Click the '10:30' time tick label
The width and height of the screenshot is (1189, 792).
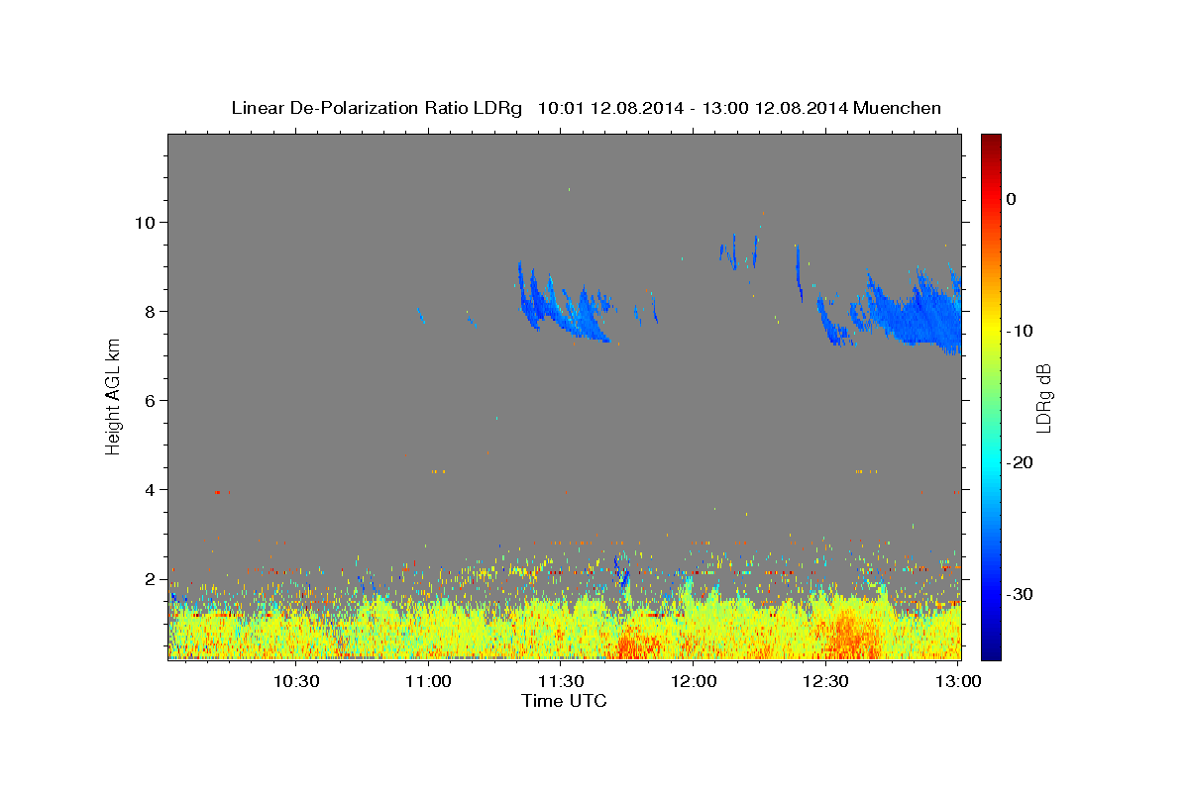tap(296, 681)
